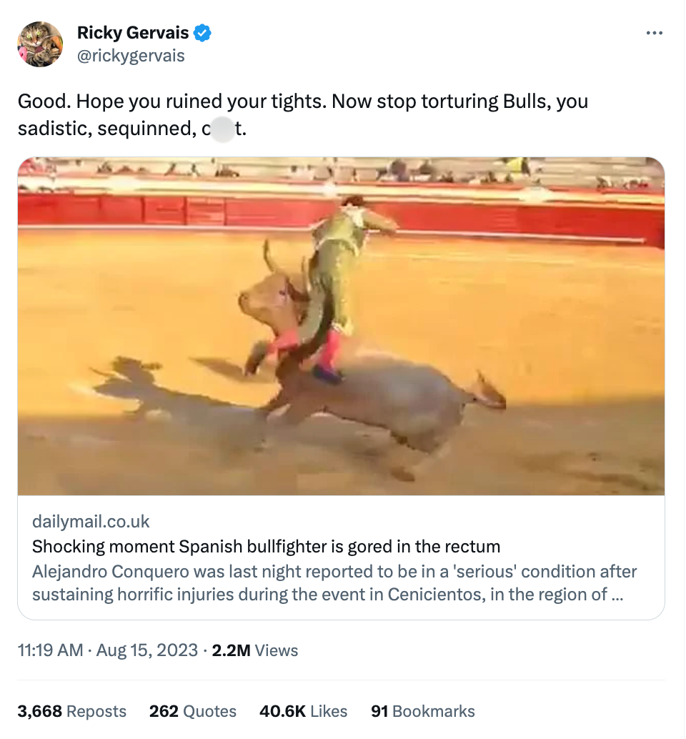Click the 11:19 AM timestamp
Viewport: 686px width, 739px height.
point(49,650)
